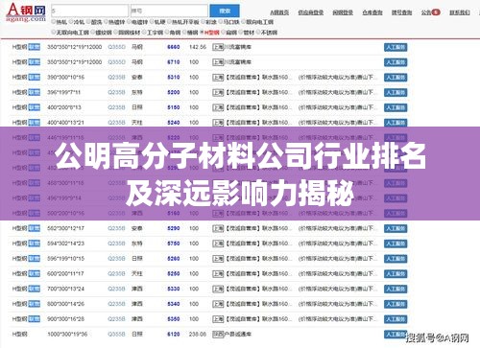Select the 800*300*14*26 specification text
The image size is (480, 348).
[65, 304]
